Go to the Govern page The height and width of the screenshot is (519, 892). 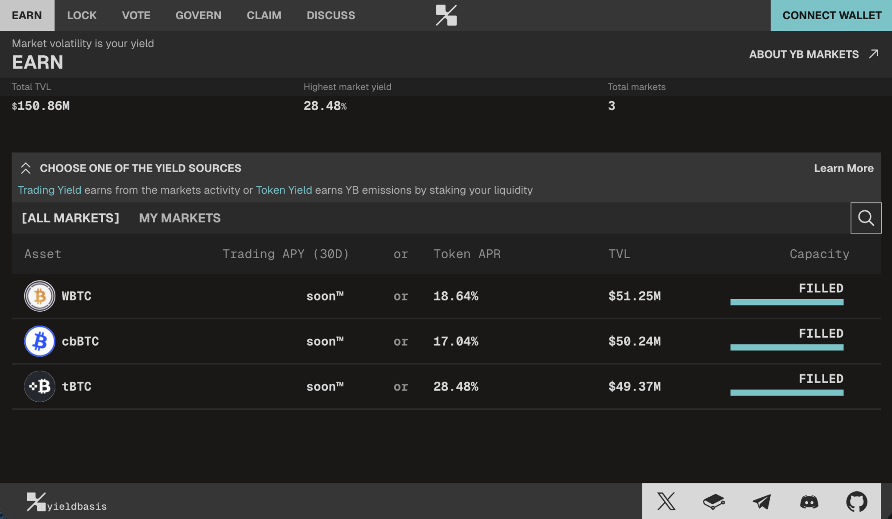[x=198, y=15]
